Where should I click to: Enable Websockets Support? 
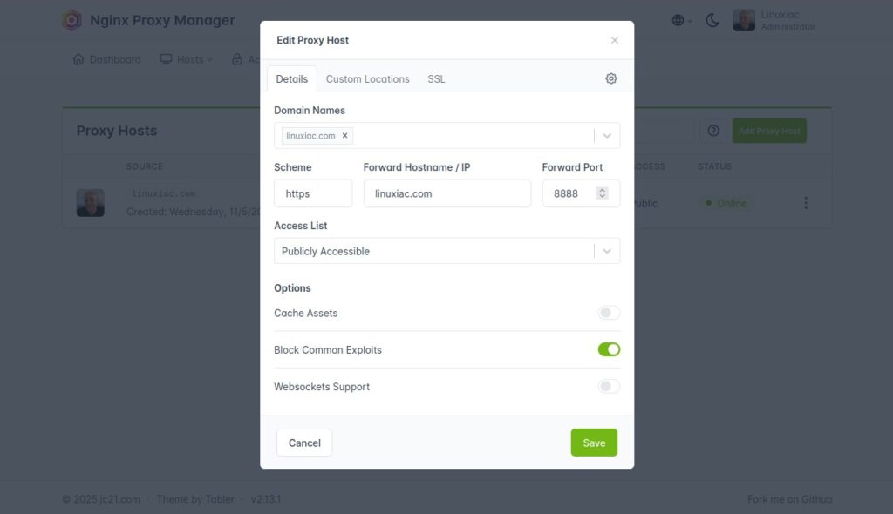609,386
